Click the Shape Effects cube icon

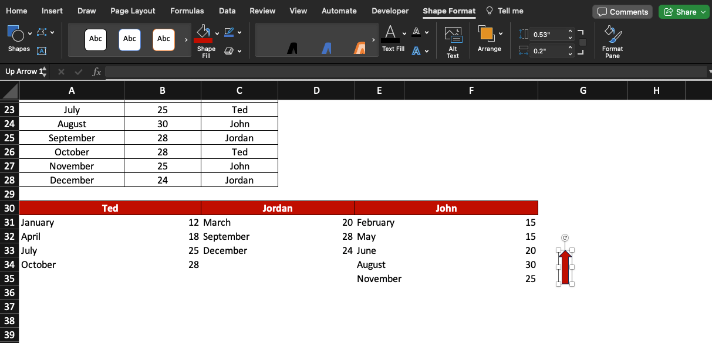(x=229, y=51)
